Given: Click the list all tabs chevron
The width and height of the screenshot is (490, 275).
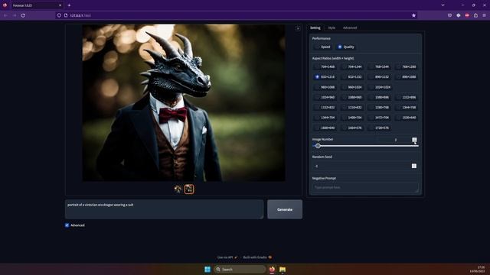Looking at the screenshot, I should [443, 5].
